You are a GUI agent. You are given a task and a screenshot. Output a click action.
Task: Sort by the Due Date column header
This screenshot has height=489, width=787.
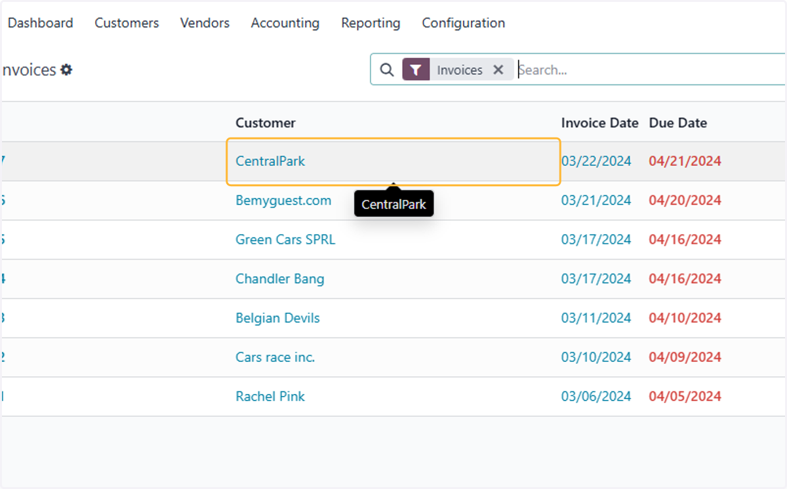click(x=678, y=123)
